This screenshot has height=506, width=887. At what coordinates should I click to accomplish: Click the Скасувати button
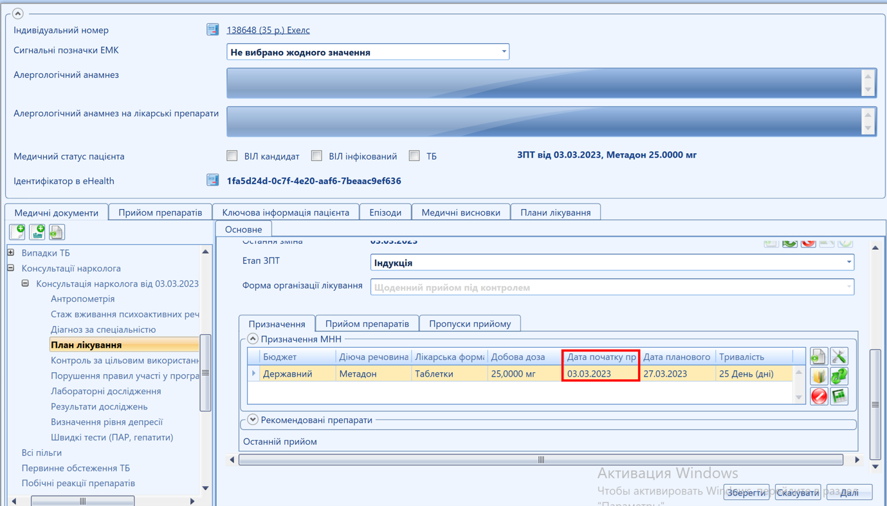point(798,492)
